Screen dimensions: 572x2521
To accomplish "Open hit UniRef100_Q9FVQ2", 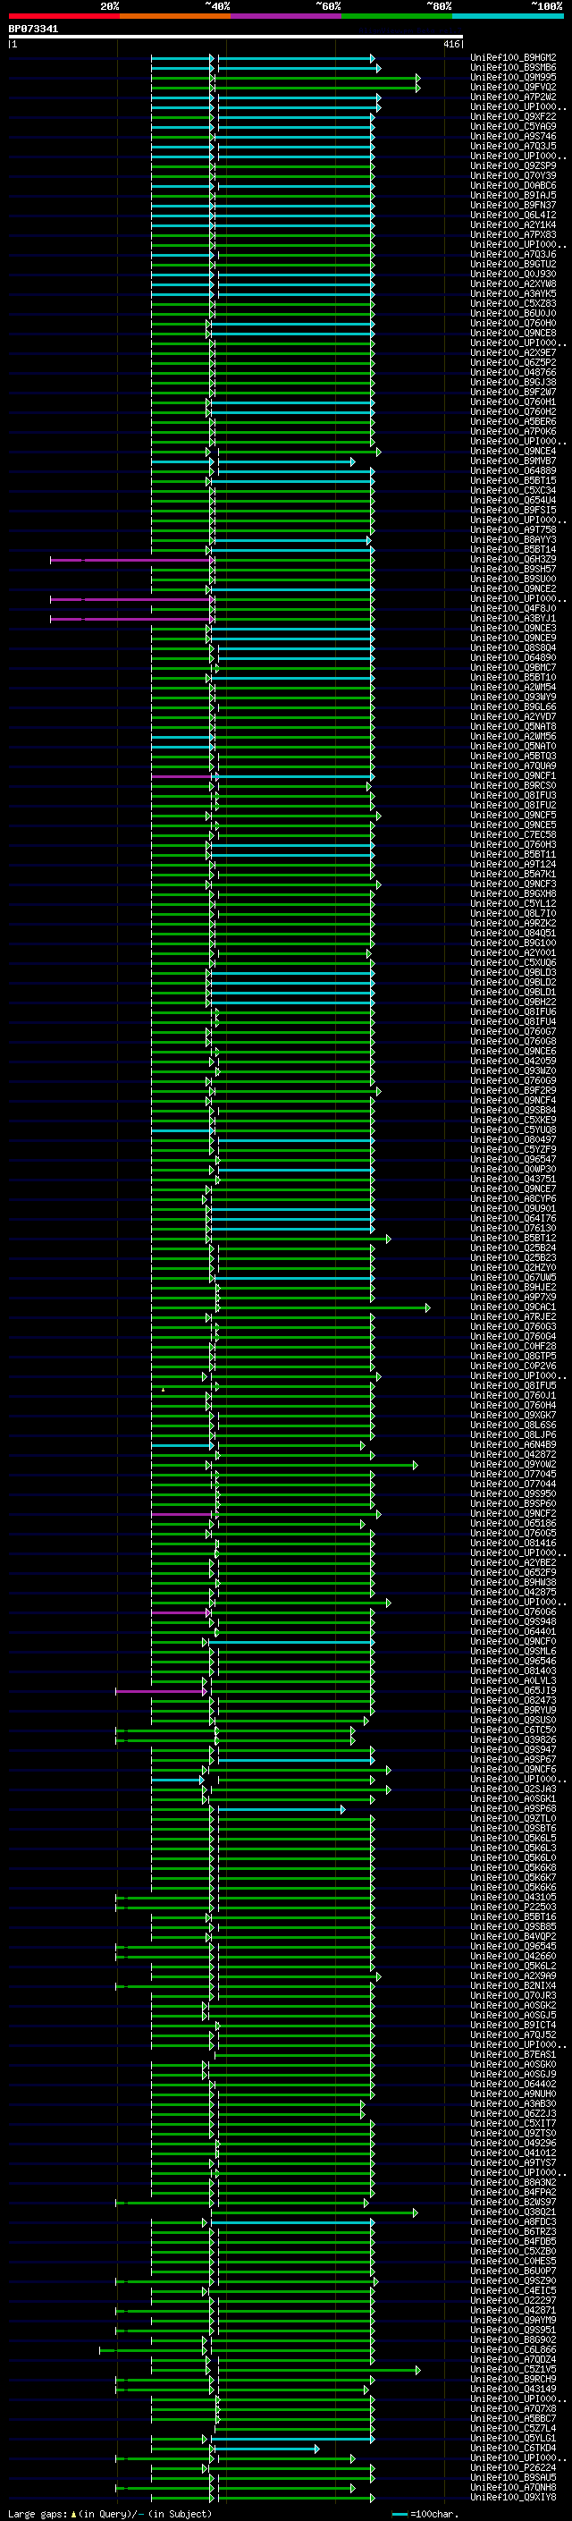I will [x=513, y=87].
